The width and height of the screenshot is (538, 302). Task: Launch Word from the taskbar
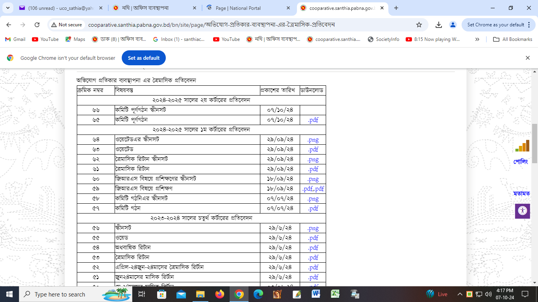pos(316,294)
